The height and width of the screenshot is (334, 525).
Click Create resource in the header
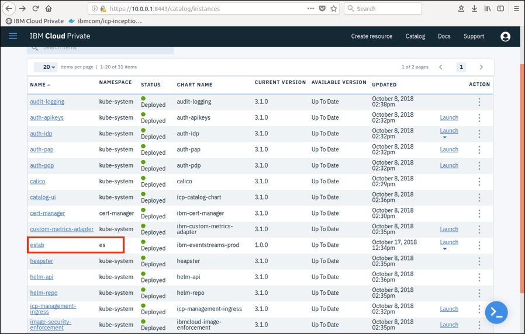pyautogui.click(x=372, y=36)
